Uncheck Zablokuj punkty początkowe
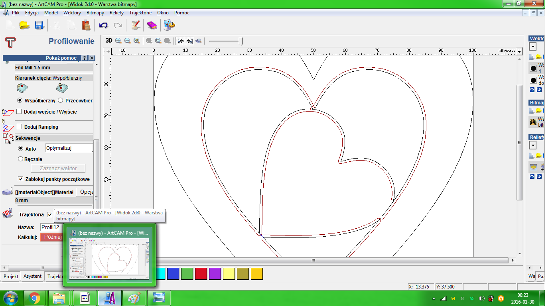This screenshot has width=554, height=306. pyautogui.click(x=21, y=179)
